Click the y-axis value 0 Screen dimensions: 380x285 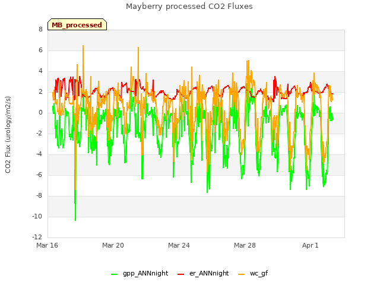[x=40, y=112]
